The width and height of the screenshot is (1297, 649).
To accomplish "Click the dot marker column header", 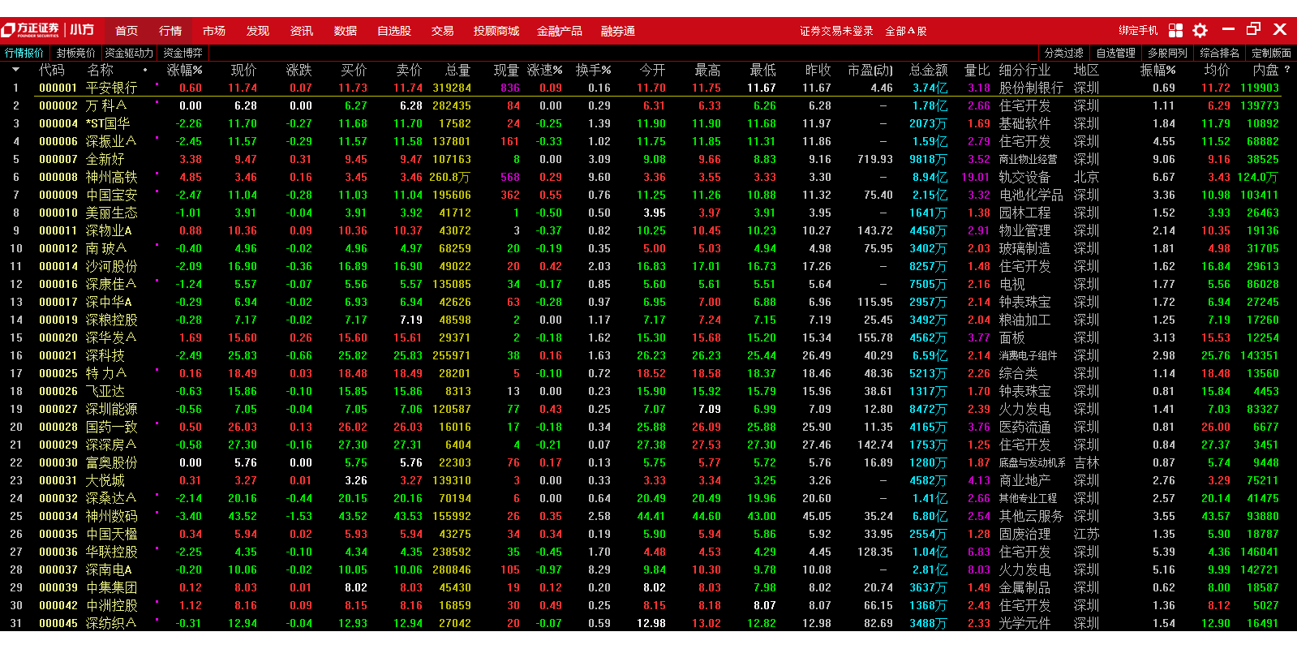I will tap(145, 71).
